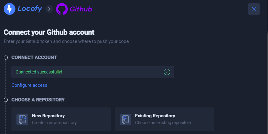The width and height of the screenshot is (268, 134).
Task: Click the Locofy brand text
Action: coord(30,9)
